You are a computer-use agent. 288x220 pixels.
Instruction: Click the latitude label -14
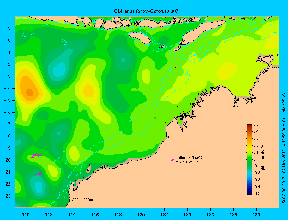tap(7, 88)
